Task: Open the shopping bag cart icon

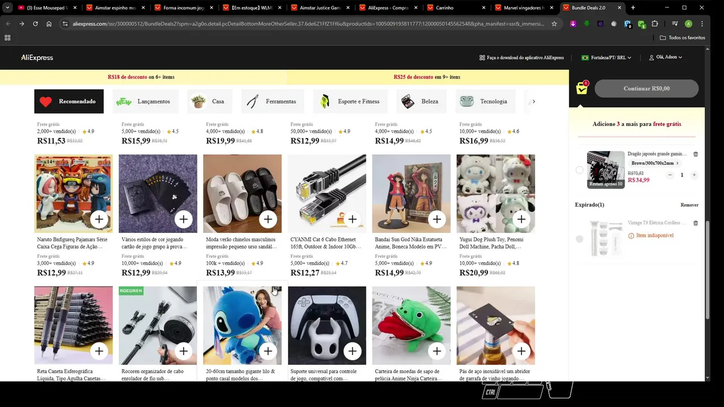Action: click(x=582, y=88)
